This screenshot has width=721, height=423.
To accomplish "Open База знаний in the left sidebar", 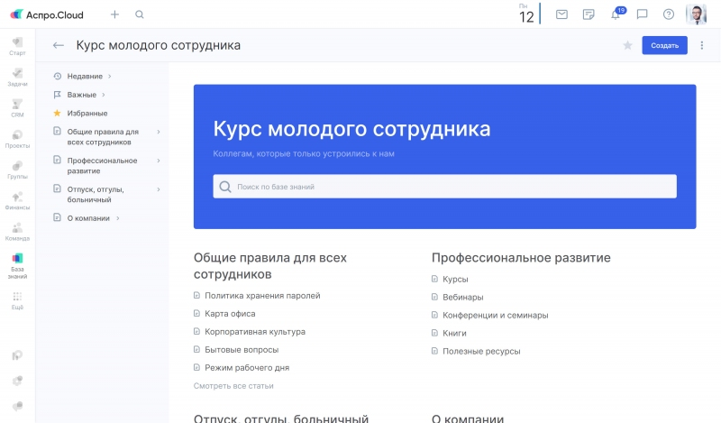I will (x=17, y=266).
